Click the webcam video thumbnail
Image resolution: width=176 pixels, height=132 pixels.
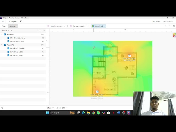pos(155,103)
